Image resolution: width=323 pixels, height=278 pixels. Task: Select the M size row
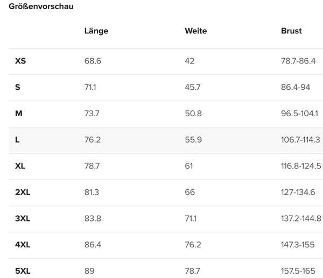click(166, 114)
